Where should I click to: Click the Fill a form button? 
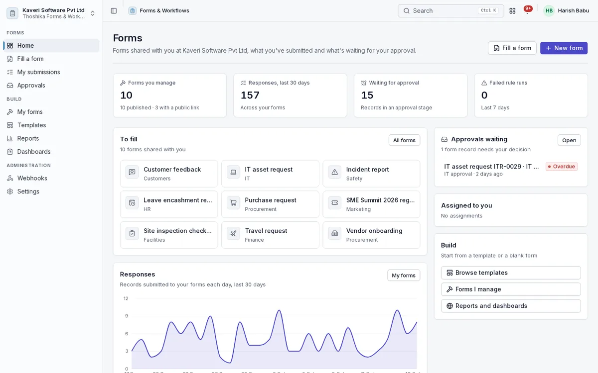click(x=512, y=48)
